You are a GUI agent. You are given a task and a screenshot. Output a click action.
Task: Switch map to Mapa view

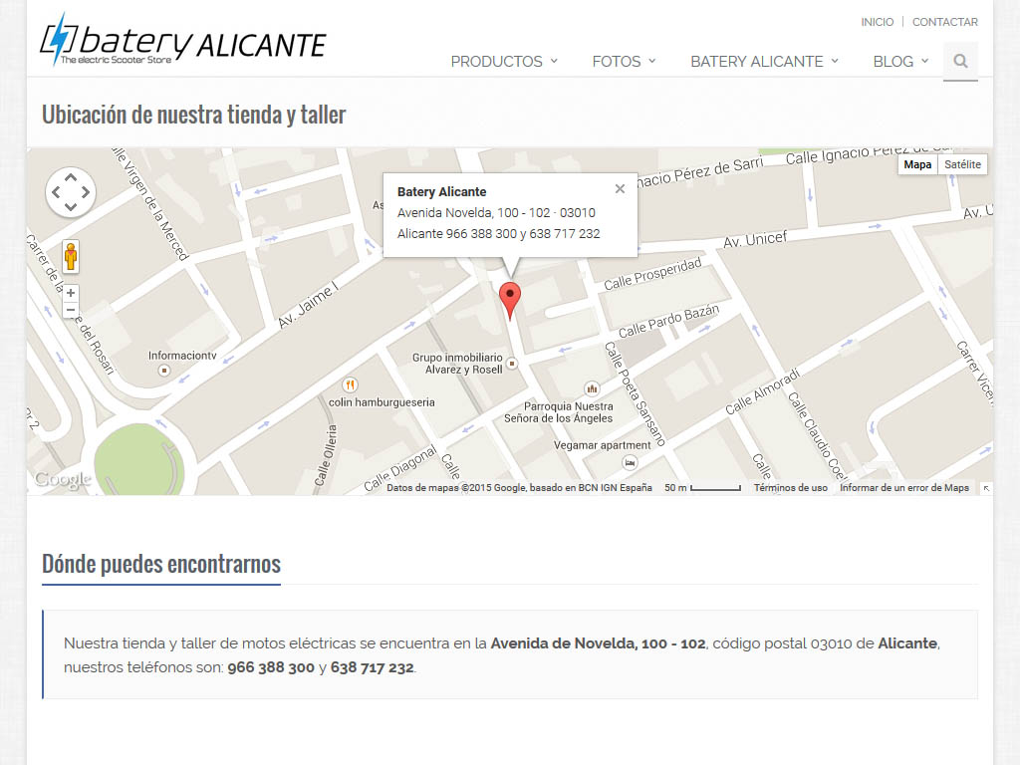917,164
